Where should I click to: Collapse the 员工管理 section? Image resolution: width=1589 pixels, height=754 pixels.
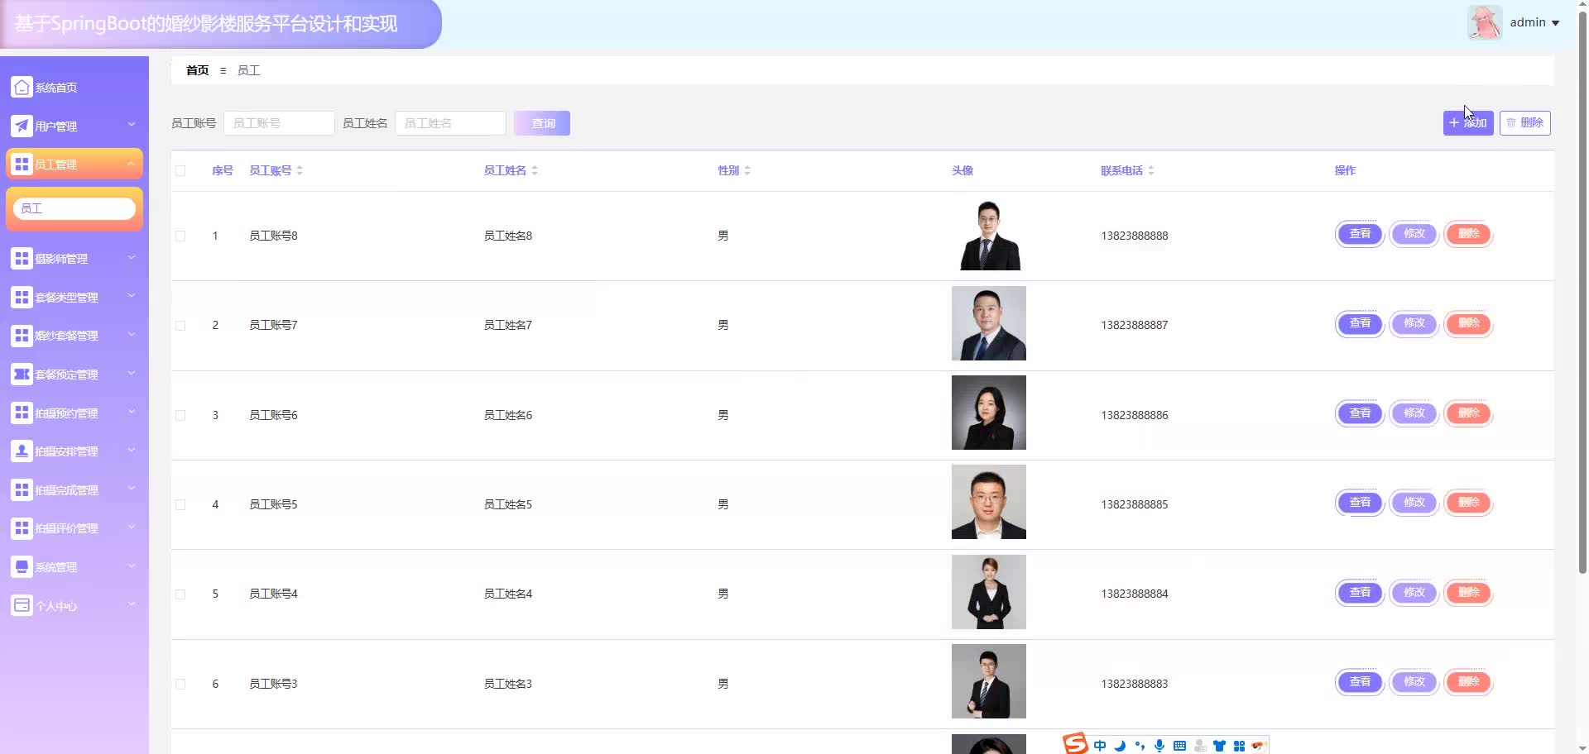coord(131,164)
